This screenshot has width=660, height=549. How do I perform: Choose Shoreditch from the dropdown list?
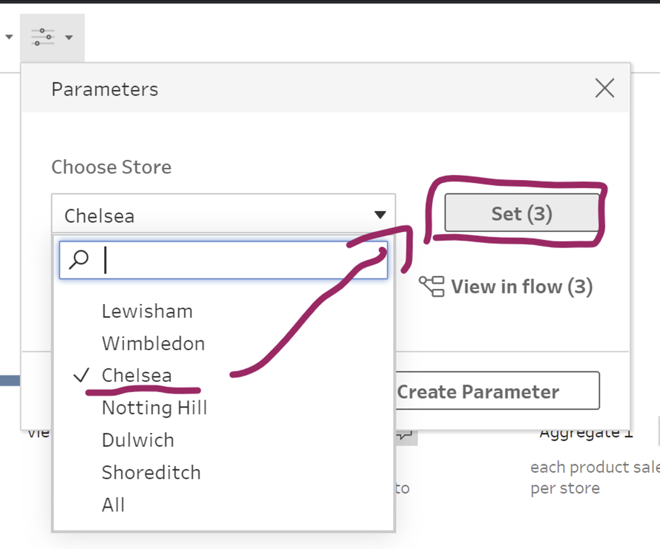click(x=151, y=473)
